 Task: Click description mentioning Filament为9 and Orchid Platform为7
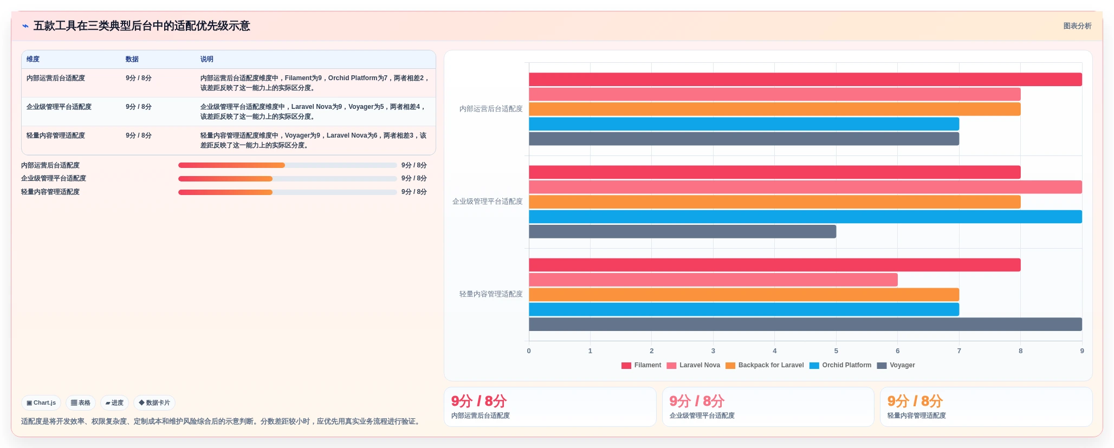(x=315, y=83)
